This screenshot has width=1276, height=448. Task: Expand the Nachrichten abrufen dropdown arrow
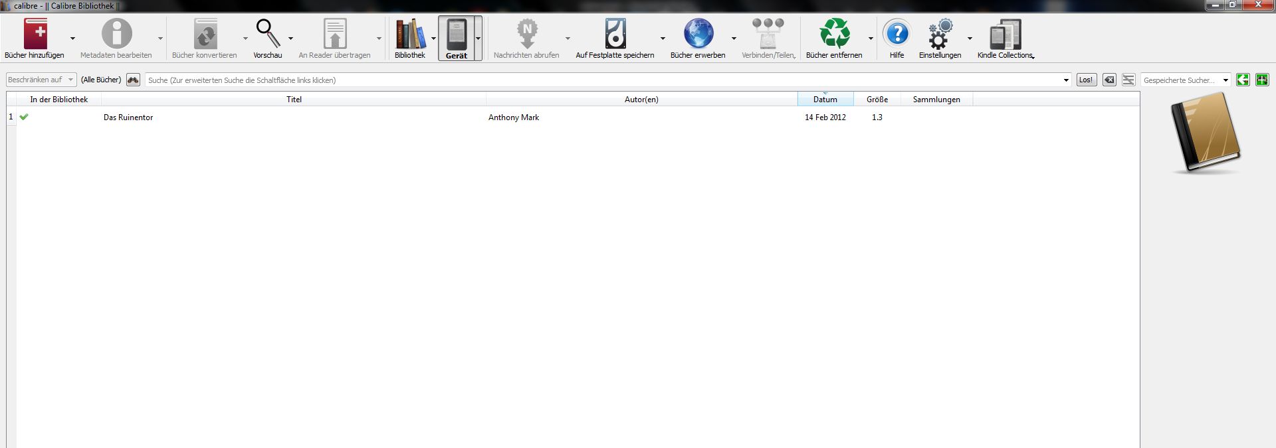click(568, 38)
